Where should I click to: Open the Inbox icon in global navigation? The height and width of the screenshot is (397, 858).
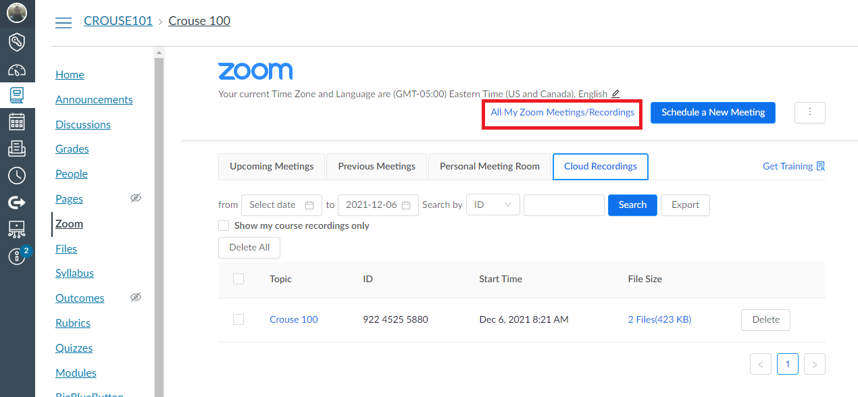[x=17, y=149]
